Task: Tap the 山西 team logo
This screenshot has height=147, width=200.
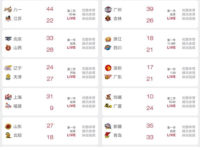Action: tap(8, 48)
